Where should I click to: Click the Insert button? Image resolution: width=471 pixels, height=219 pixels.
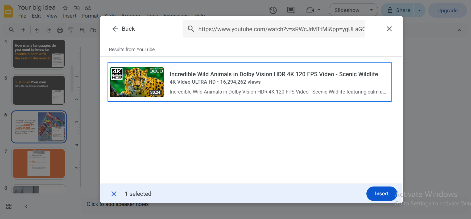382,194
